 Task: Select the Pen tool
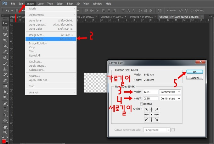5,104
